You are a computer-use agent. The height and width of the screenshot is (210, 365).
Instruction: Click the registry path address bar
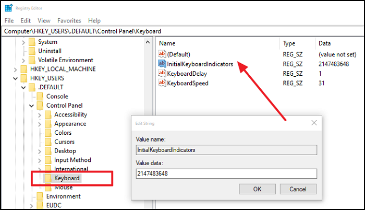pyautogui.click(x=182, y=31)
